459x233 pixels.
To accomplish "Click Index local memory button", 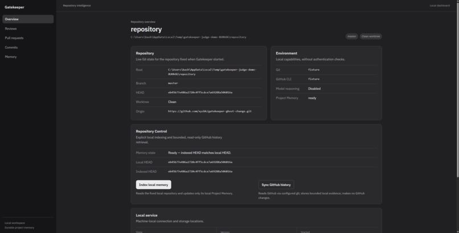I will tap(153, 185).
